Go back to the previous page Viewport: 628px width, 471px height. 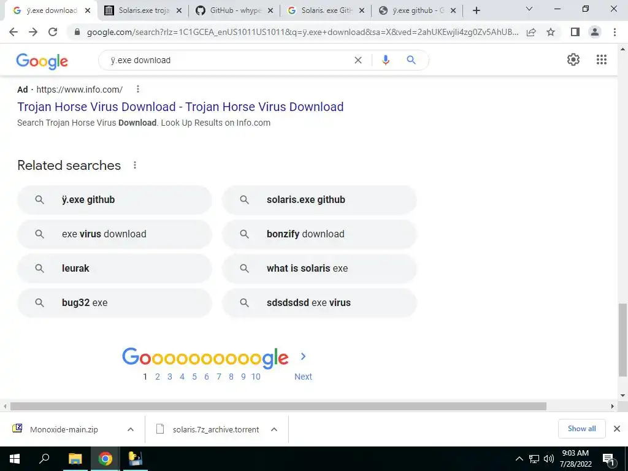13,32
